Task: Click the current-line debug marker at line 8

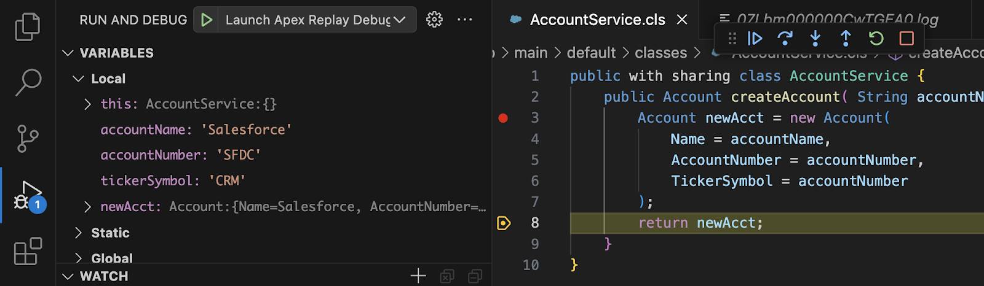Action: pyautogui.click(x=504, y=223)
